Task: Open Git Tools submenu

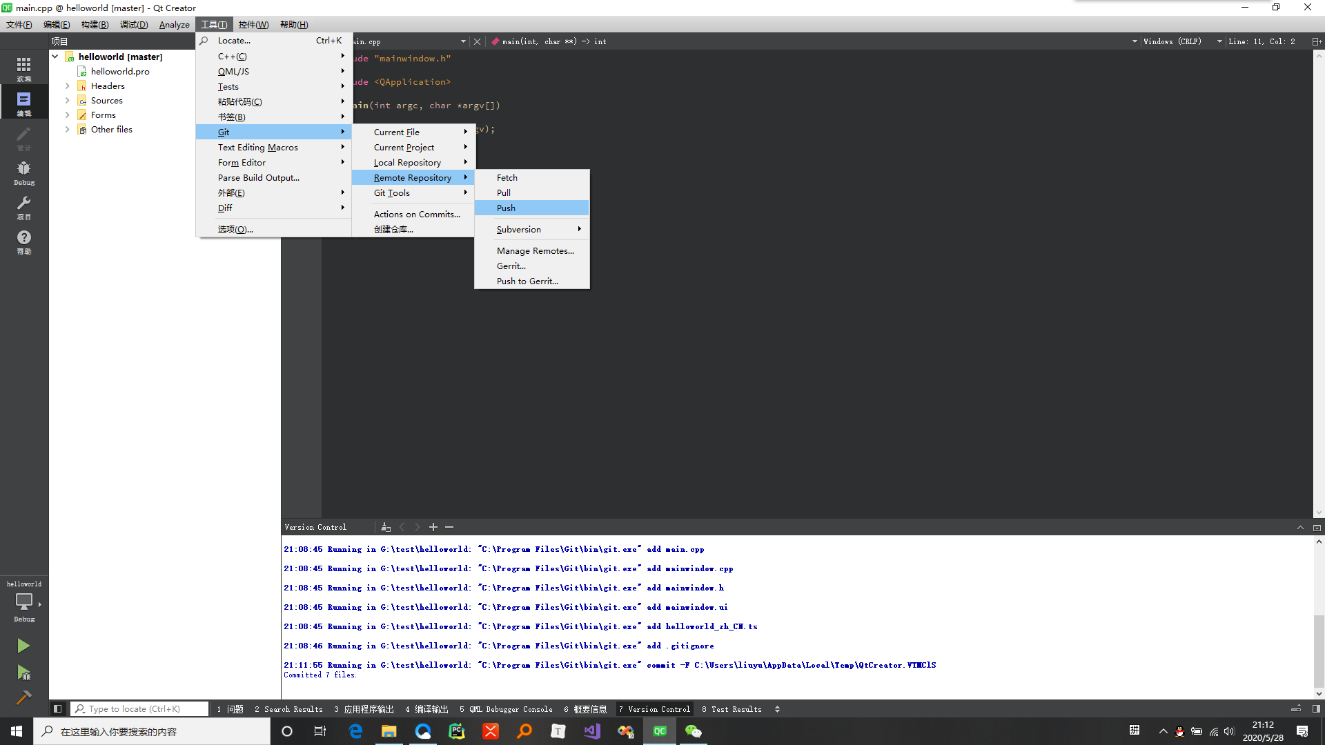Action: [x=413, y=192]
